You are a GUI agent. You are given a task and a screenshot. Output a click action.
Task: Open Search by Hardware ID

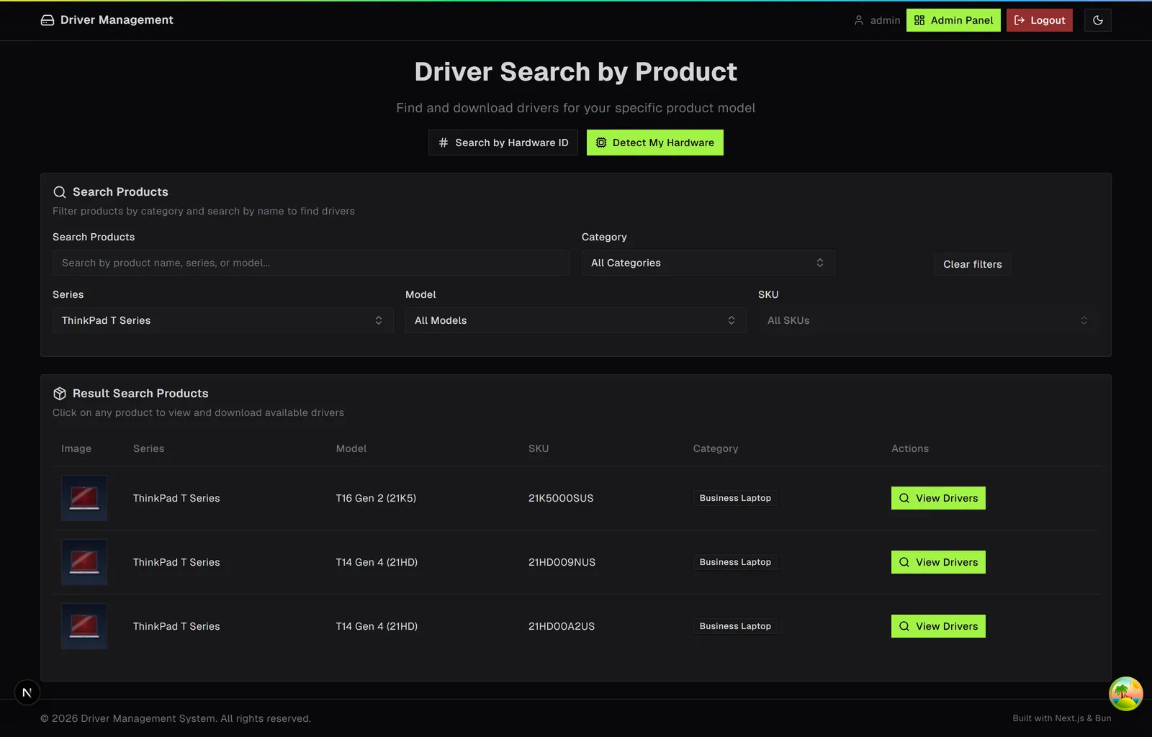(503, 143)
